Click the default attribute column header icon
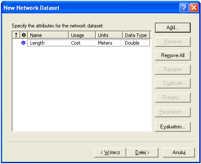 click(24, 35)
